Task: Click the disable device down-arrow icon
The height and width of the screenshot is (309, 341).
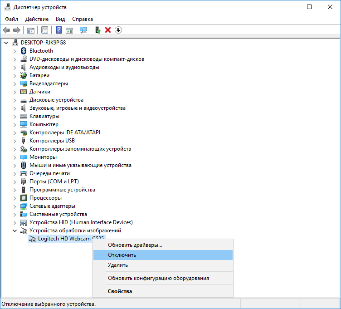Action: [118, 30]
